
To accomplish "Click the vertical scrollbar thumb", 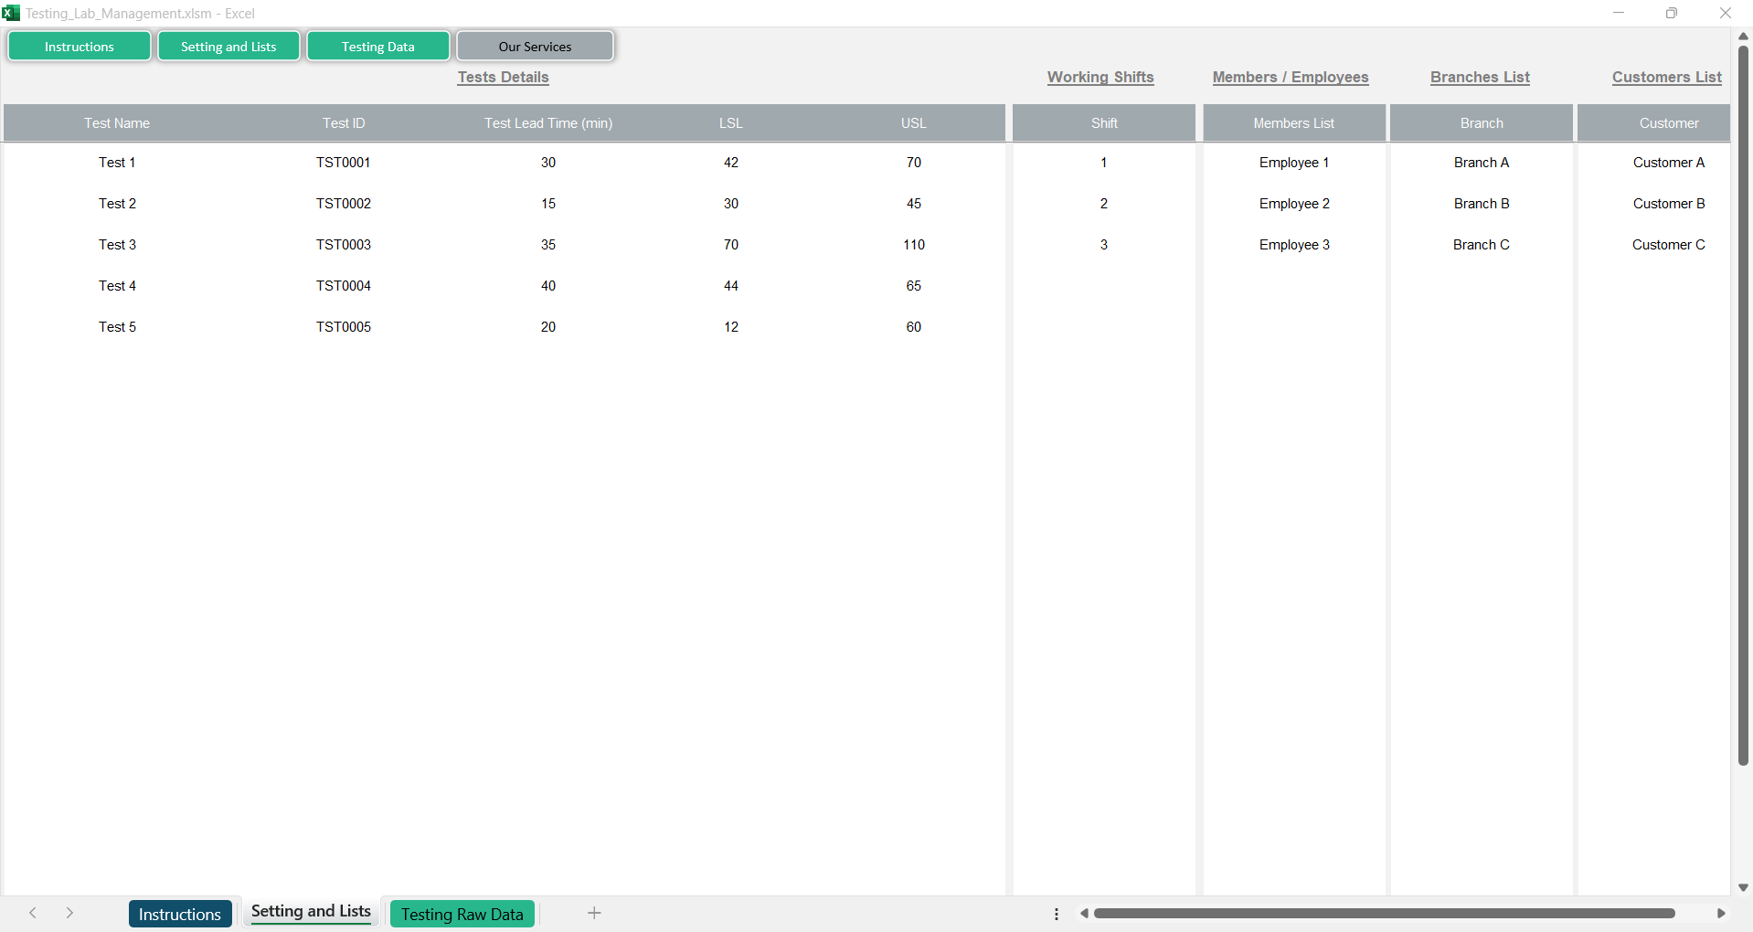I will pyautogui.click(x=1743, y=402).
